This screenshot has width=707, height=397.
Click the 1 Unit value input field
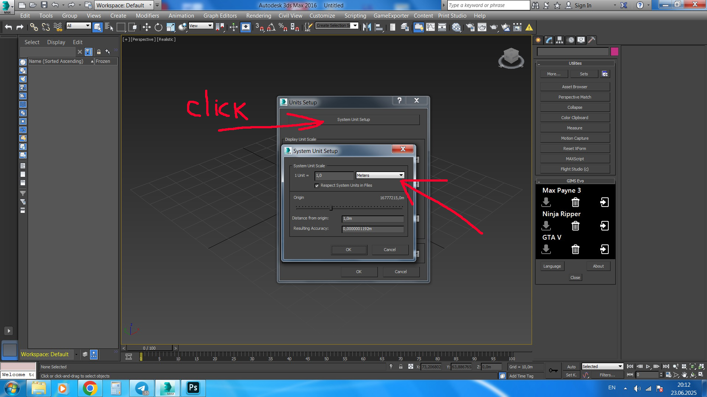coord(334,175)
